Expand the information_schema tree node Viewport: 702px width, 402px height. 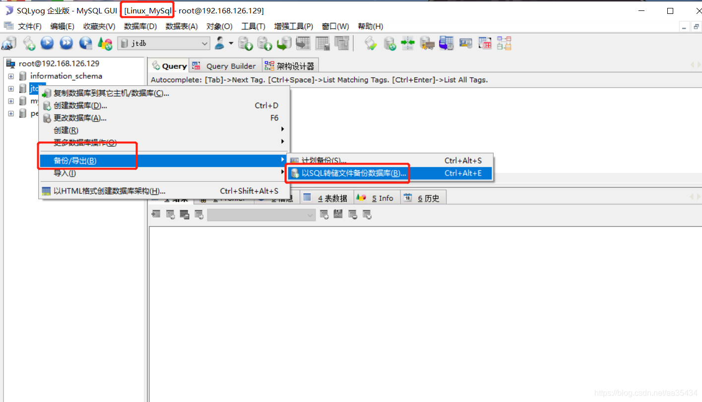tap(11, 76)
